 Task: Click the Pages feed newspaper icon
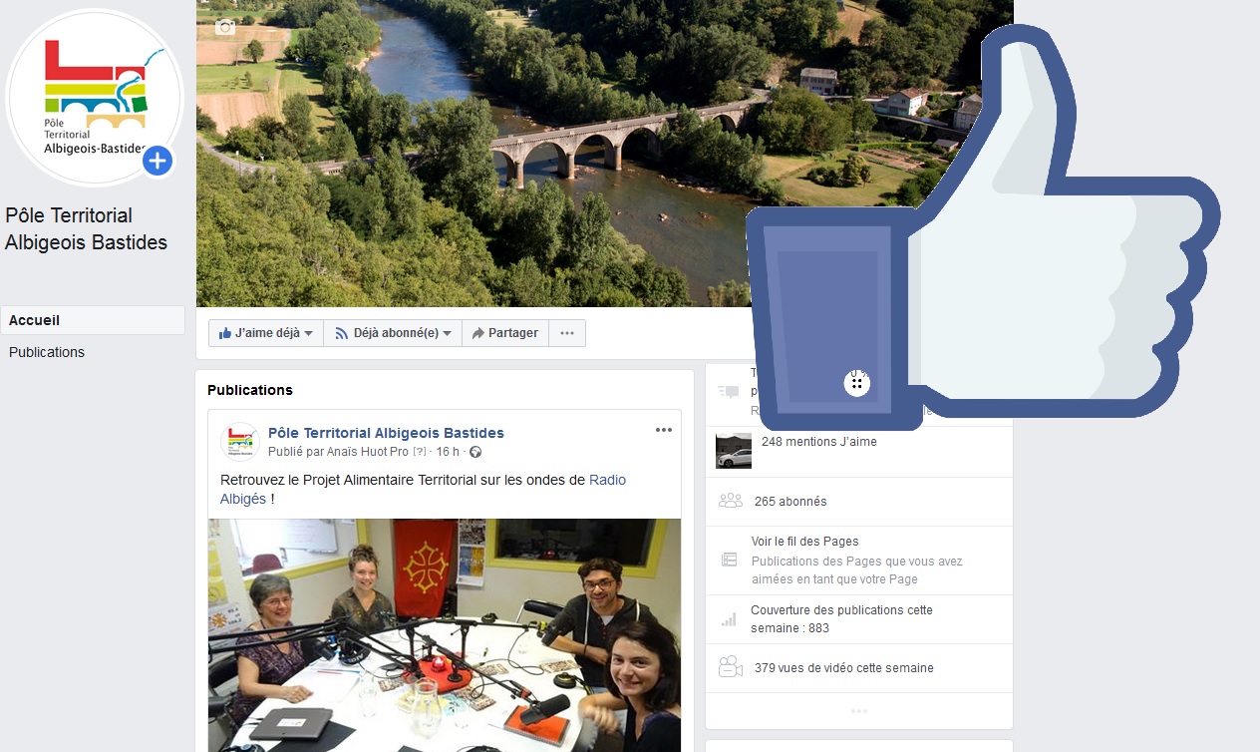click(730, 561)
